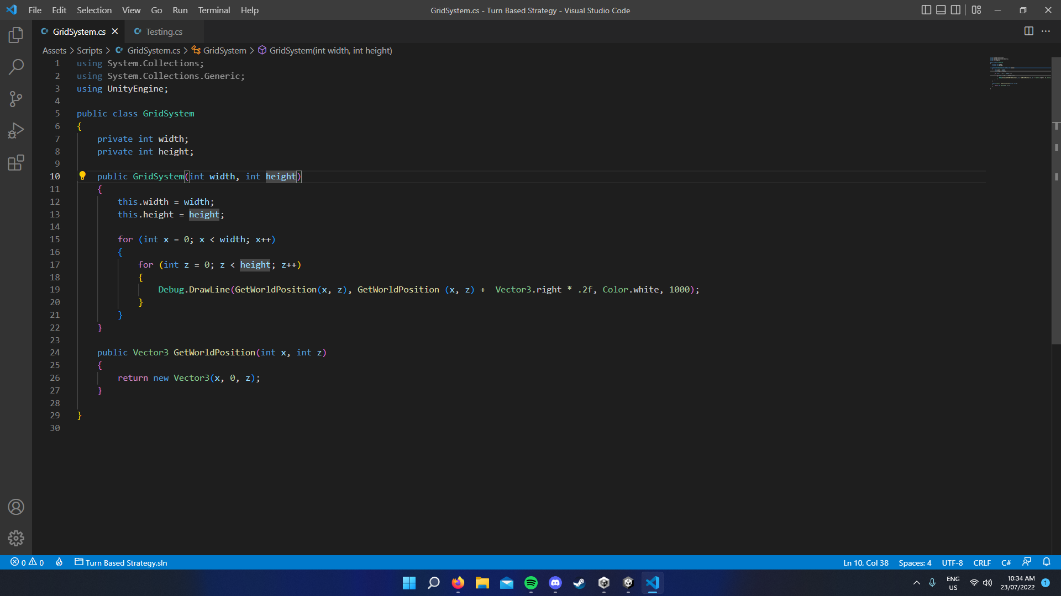
Task: Open the Scripts breadcrumb dropdown
Action: pyautogui.click(x=90, y=50)
